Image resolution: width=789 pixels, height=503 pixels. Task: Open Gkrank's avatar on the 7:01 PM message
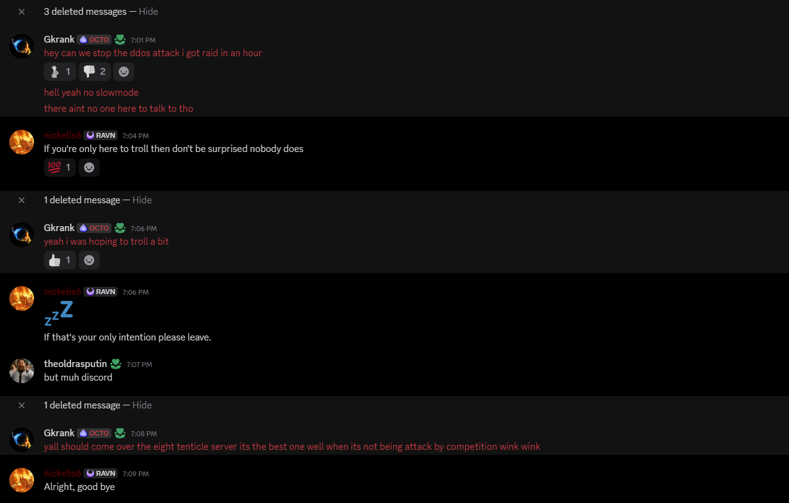tap(22, 46)
